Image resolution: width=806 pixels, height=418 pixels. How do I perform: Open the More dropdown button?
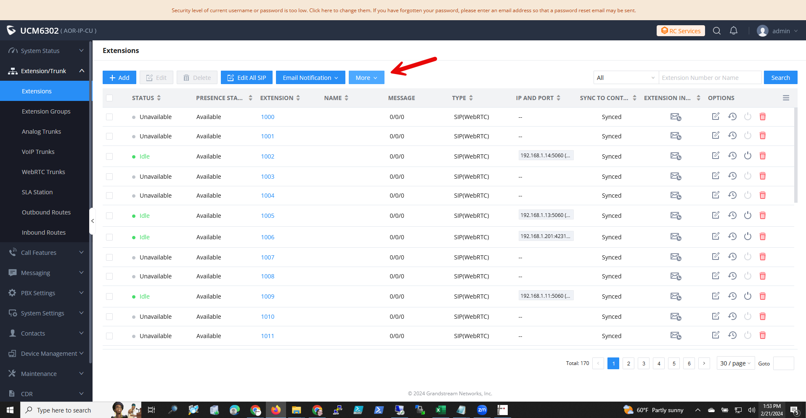click(x=366, y=77)
